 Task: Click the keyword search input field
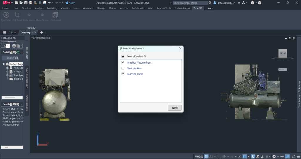(x=190, y=3)
